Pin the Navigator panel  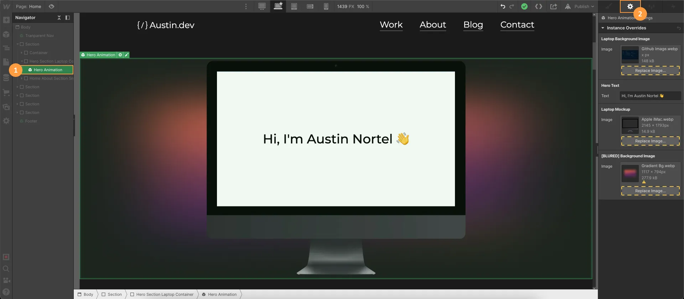[68, 17]
